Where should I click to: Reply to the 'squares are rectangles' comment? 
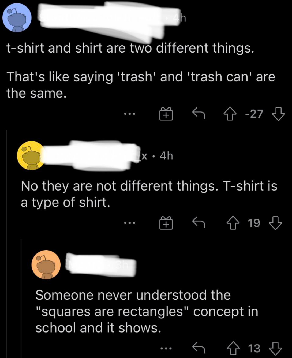point(199,348)
